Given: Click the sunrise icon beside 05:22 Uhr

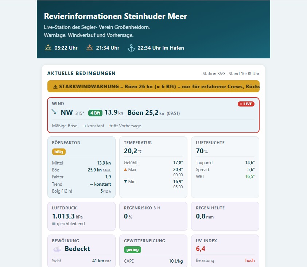Looking at the screenshot, I should pyautogui.click(x=48, y=48).
